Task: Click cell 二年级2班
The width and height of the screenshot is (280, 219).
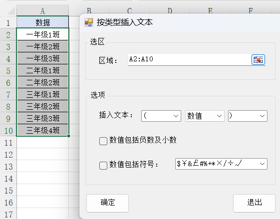Action: 43,82
